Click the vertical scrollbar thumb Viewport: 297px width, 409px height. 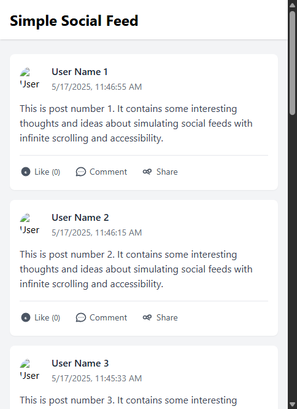[292, 63]
